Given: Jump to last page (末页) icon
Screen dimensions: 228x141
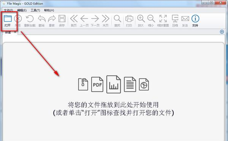Looking at the screenshot, I should tap(106, 19).
